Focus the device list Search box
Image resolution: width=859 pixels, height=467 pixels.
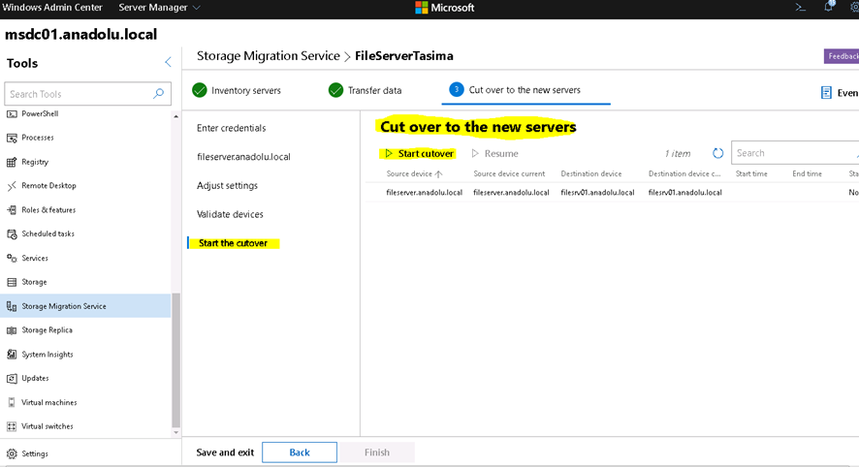pos(794,153)
